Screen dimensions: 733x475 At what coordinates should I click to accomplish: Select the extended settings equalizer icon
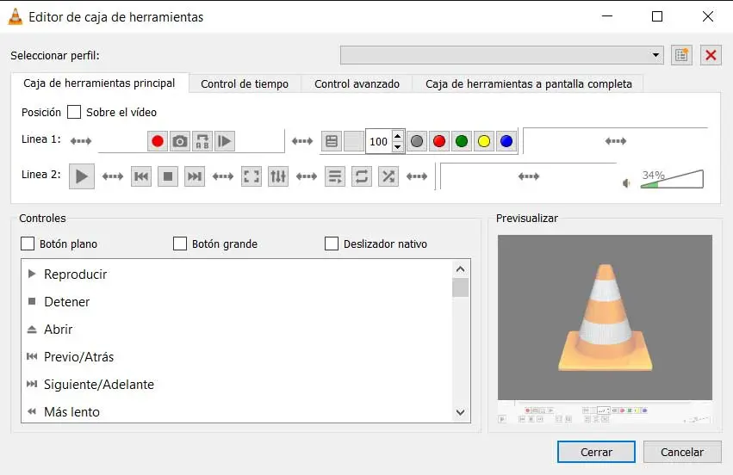[x=278, y=176]
